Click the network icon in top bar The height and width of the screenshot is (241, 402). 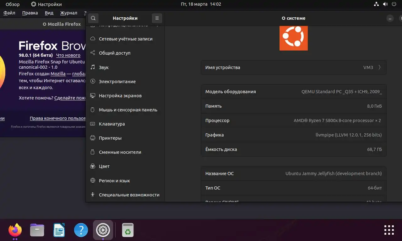(x=377, y=4)
